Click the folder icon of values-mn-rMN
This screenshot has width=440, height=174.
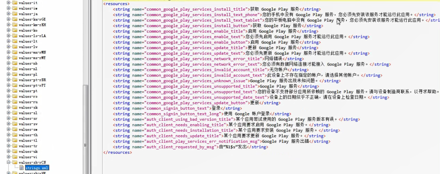tap(15, 52)
